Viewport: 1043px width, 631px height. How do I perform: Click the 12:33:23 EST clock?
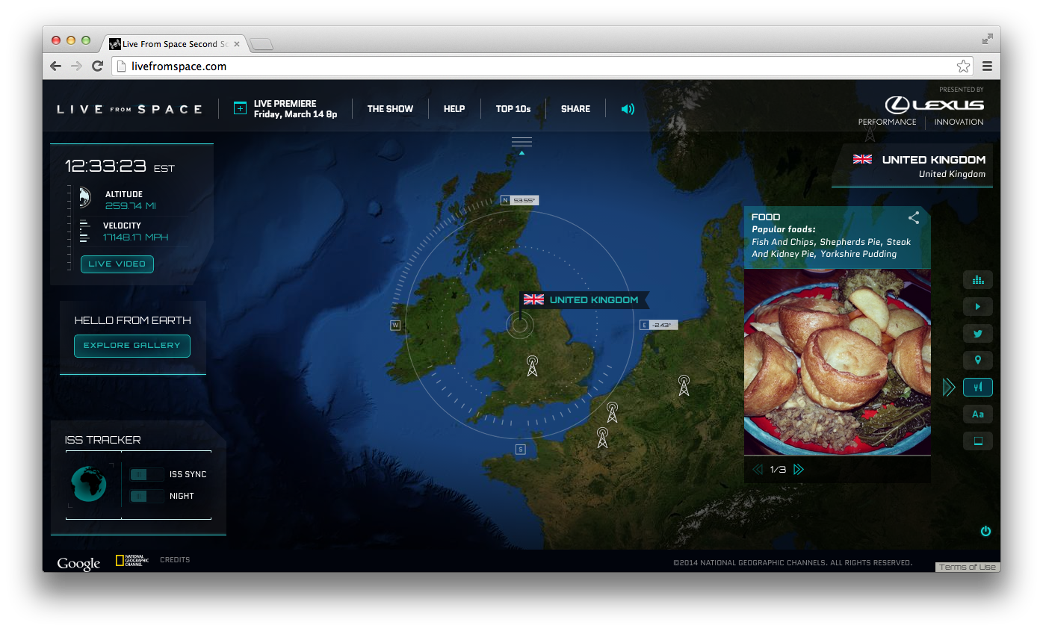click(120, 166)
